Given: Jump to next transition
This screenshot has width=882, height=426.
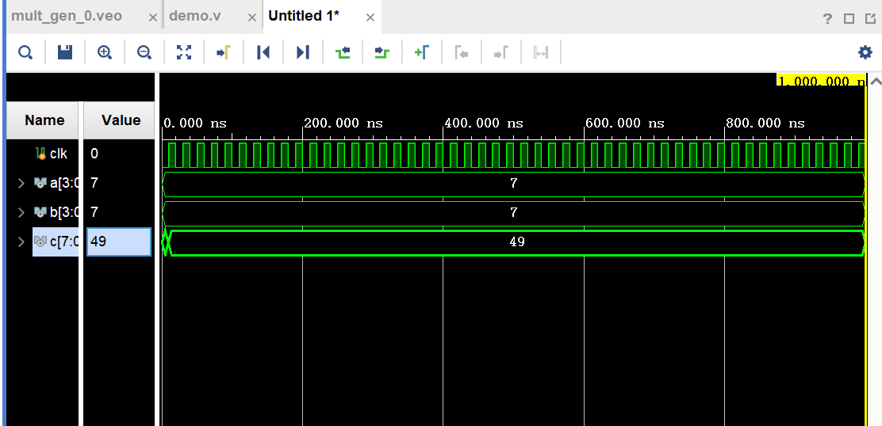Looking at the screenshot, I should pyautogui.click(x=382, y=53).
